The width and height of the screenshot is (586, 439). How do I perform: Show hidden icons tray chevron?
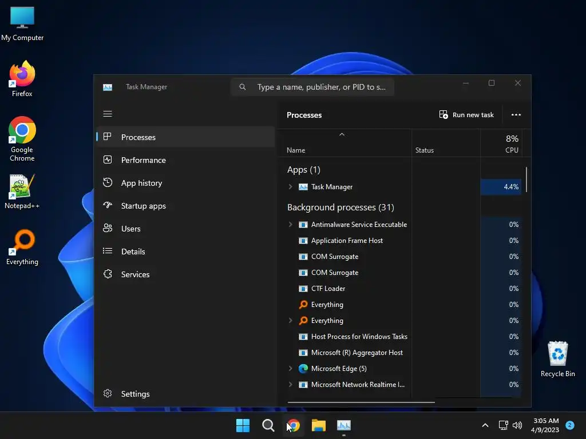485,425
